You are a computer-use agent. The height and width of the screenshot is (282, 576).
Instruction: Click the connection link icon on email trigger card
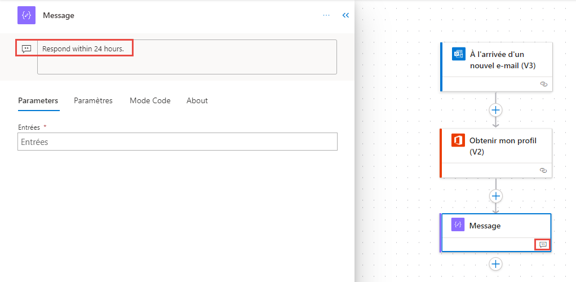pos(544,84)
